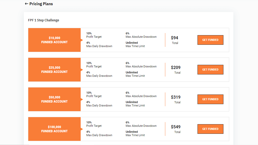Click Max Absolute Drawdown in the $100,000 row
The image size is (258, 145).
[x=141, y=126]
